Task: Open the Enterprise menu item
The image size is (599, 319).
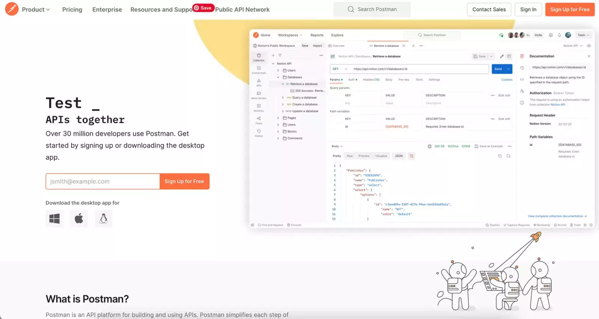Action: pos(107,9)
